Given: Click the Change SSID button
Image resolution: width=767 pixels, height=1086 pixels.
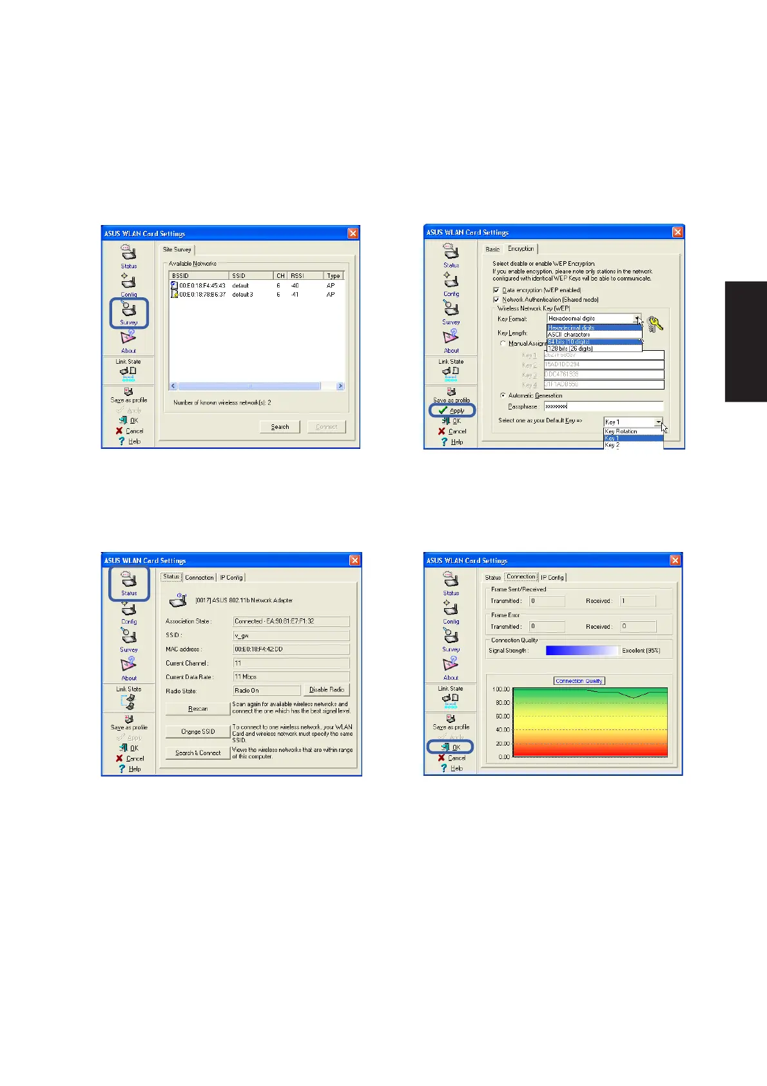Looking at the screenshot, I should pos(198,731).
